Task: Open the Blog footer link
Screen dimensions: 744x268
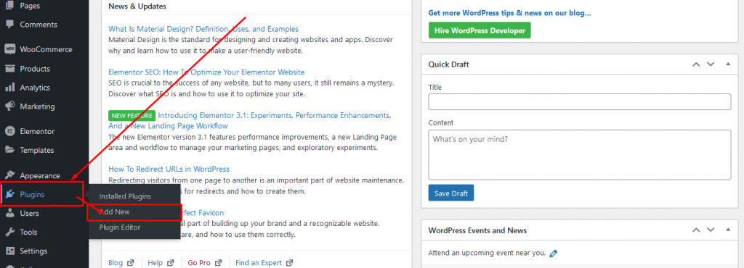Action: 116,263
